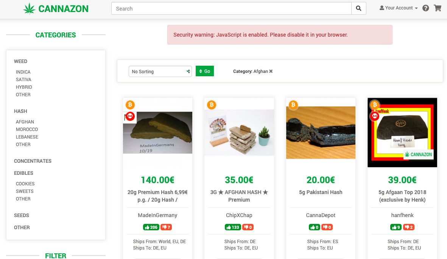Click Bitcoin badge on CannaDepot listing
The width and height of the screenshot is (447, 259).
click(293, 105)
